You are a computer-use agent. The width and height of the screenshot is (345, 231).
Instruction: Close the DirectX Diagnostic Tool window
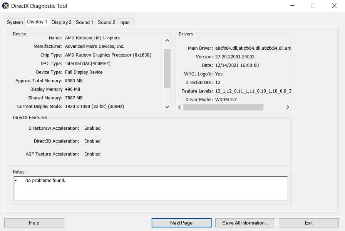pyautogui.click(x=334, y=6)
